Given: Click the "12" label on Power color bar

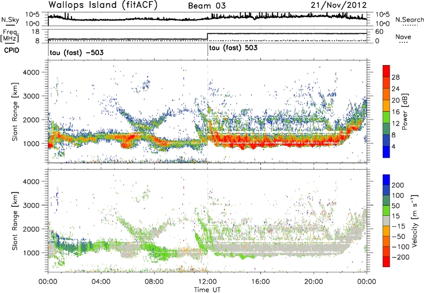Looking at the screenshot, I should [395, 124].
